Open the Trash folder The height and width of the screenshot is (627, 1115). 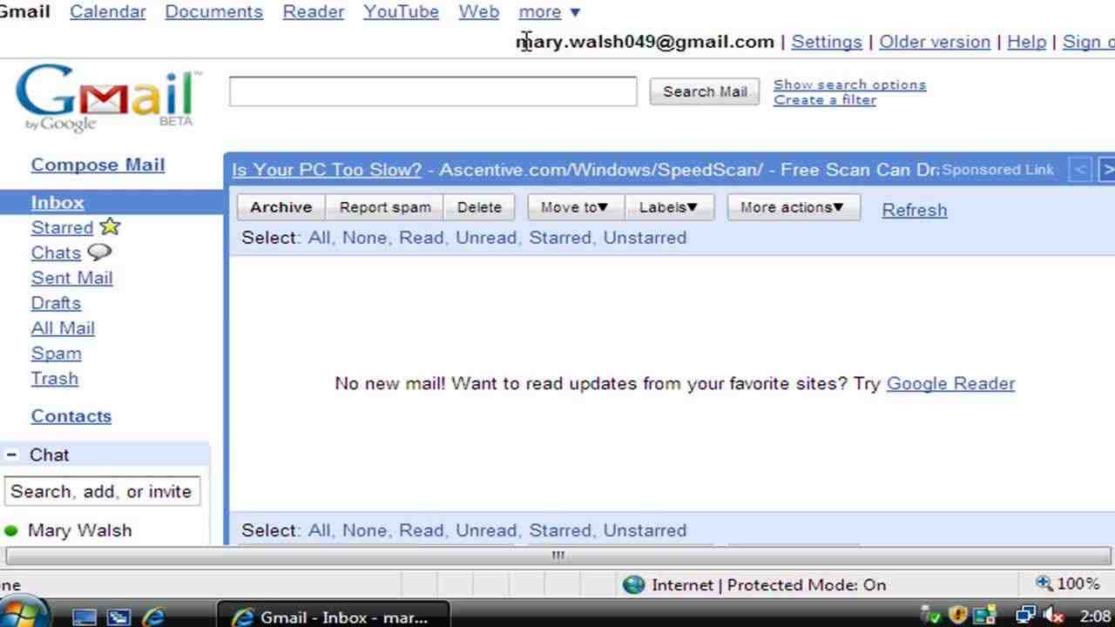point(55,379)
